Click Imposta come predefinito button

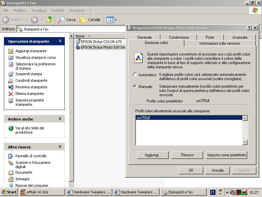(227, 155)
